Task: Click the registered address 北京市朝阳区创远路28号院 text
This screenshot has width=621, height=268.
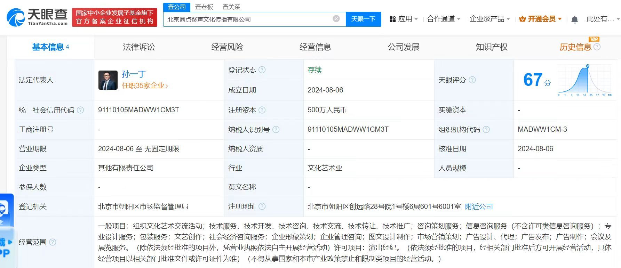Action: click(x=384, y=206)
